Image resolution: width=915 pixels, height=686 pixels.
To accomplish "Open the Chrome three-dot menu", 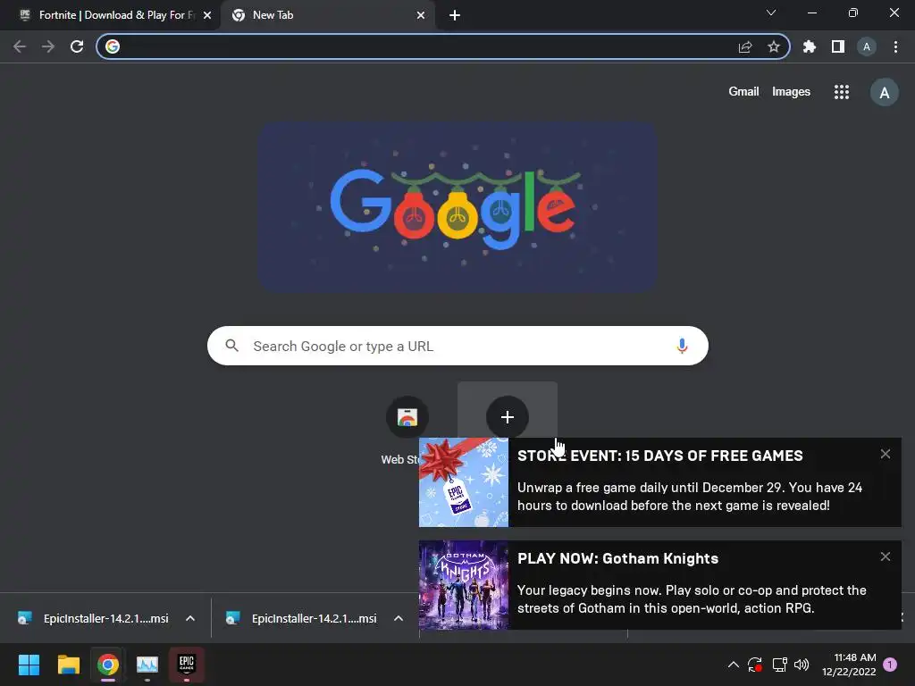I will (x=895, y=46).
